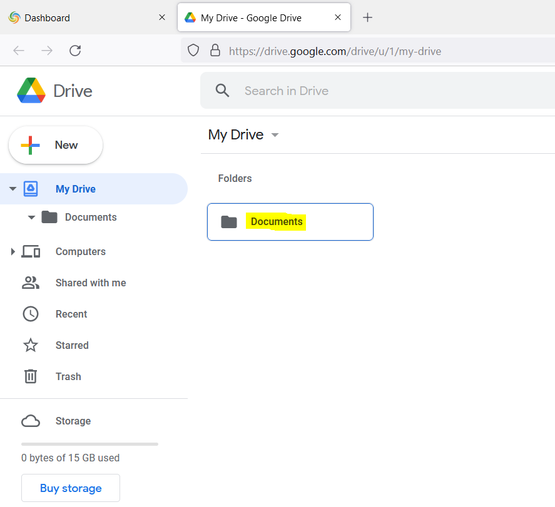This screenshot has height=507, width=555.
Task: Open a new browser tab with plus
Action: [x=368, y=18]
